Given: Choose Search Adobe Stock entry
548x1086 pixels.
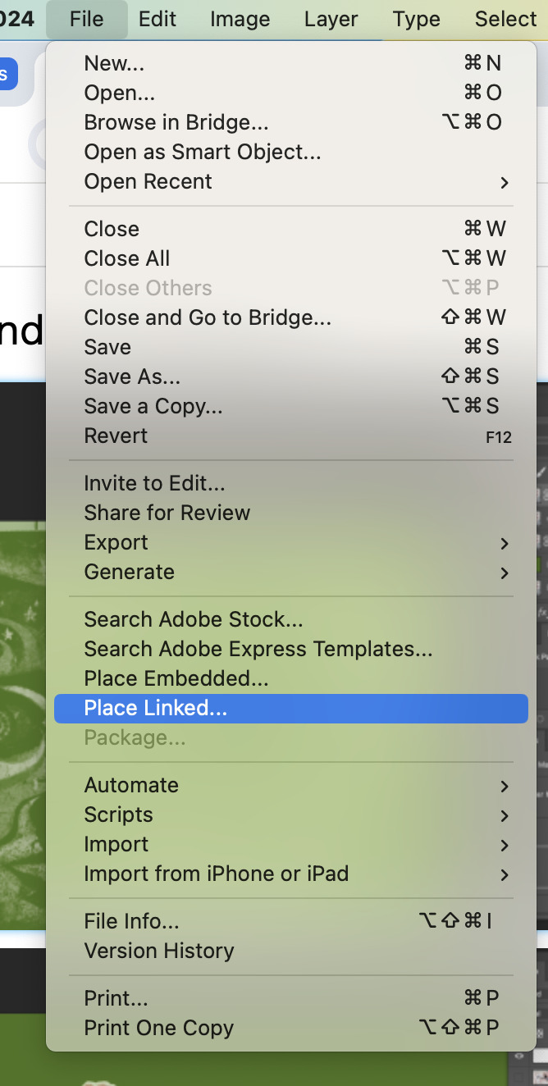Looking at the screenshot, I should point(291,619).
